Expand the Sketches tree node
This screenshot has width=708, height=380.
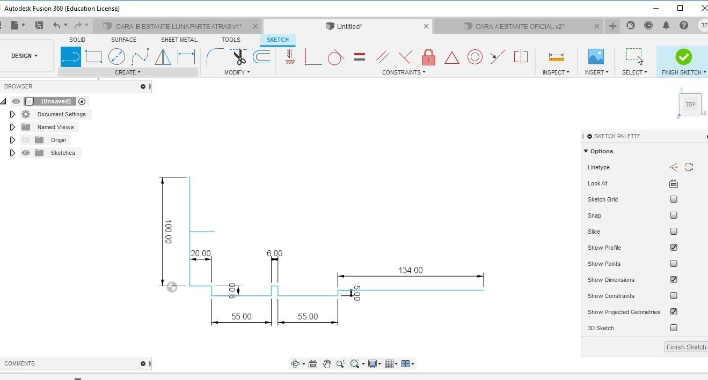(12, 153)
